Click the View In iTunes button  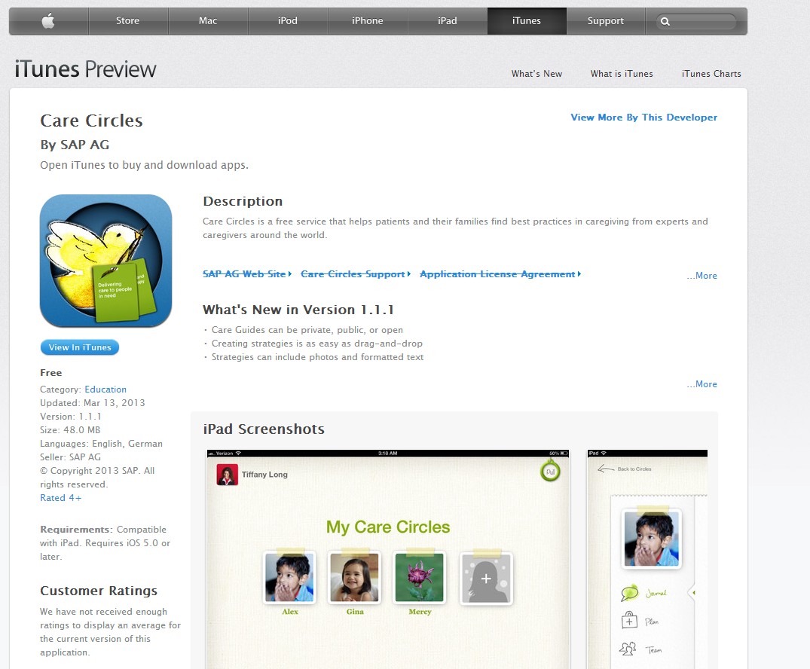coord(80,347)
